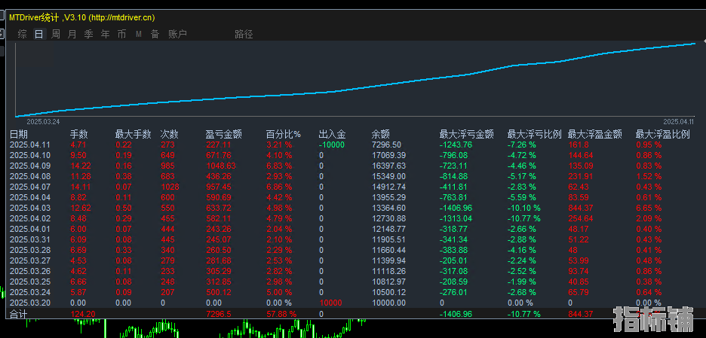Screen dimensions: 706x338
Task: Open the 币 currency tab
Action: click(121, 34)
